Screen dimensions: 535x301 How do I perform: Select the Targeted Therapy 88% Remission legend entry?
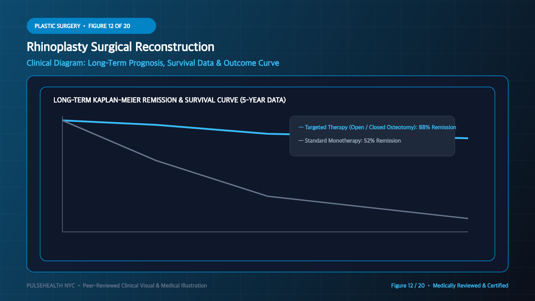(377, 127)
